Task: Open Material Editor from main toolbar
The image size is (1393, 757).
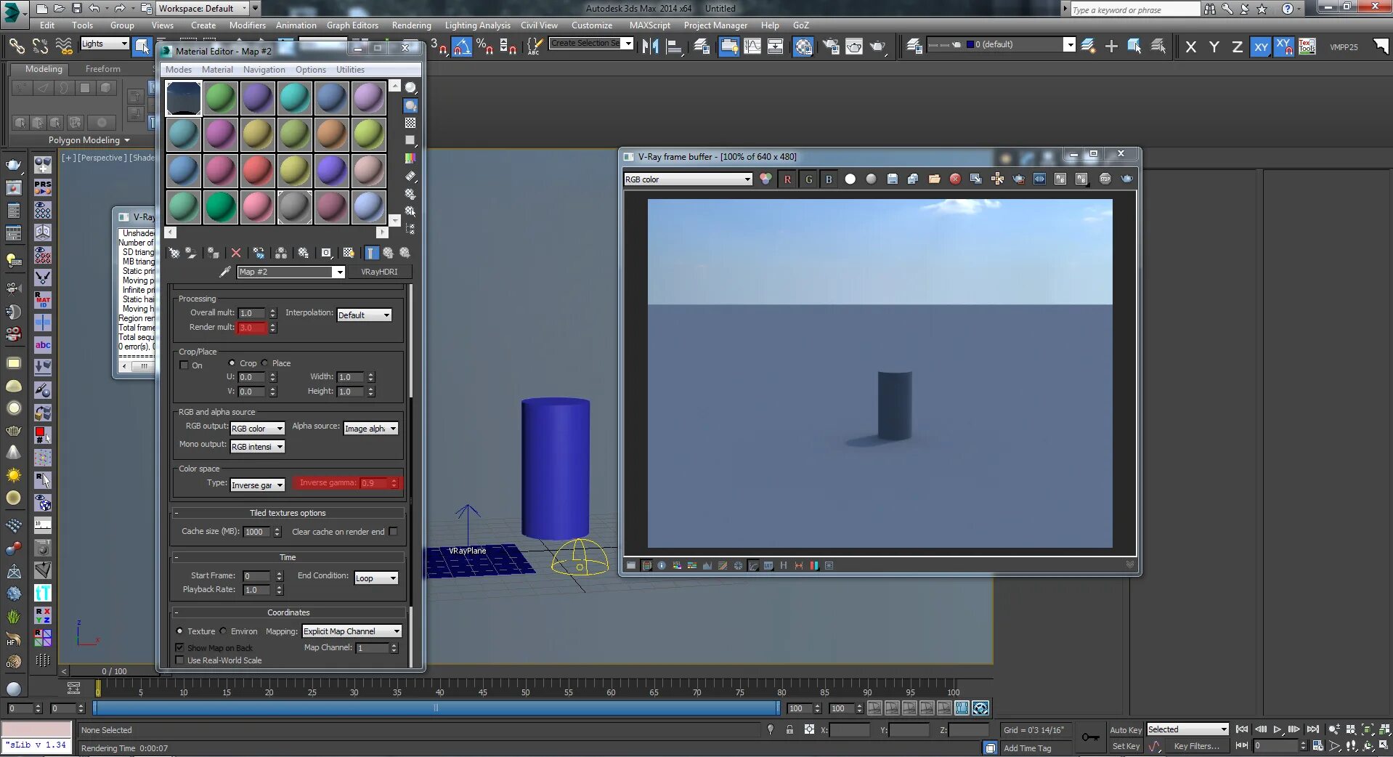Action: click(x=803, y=46)
